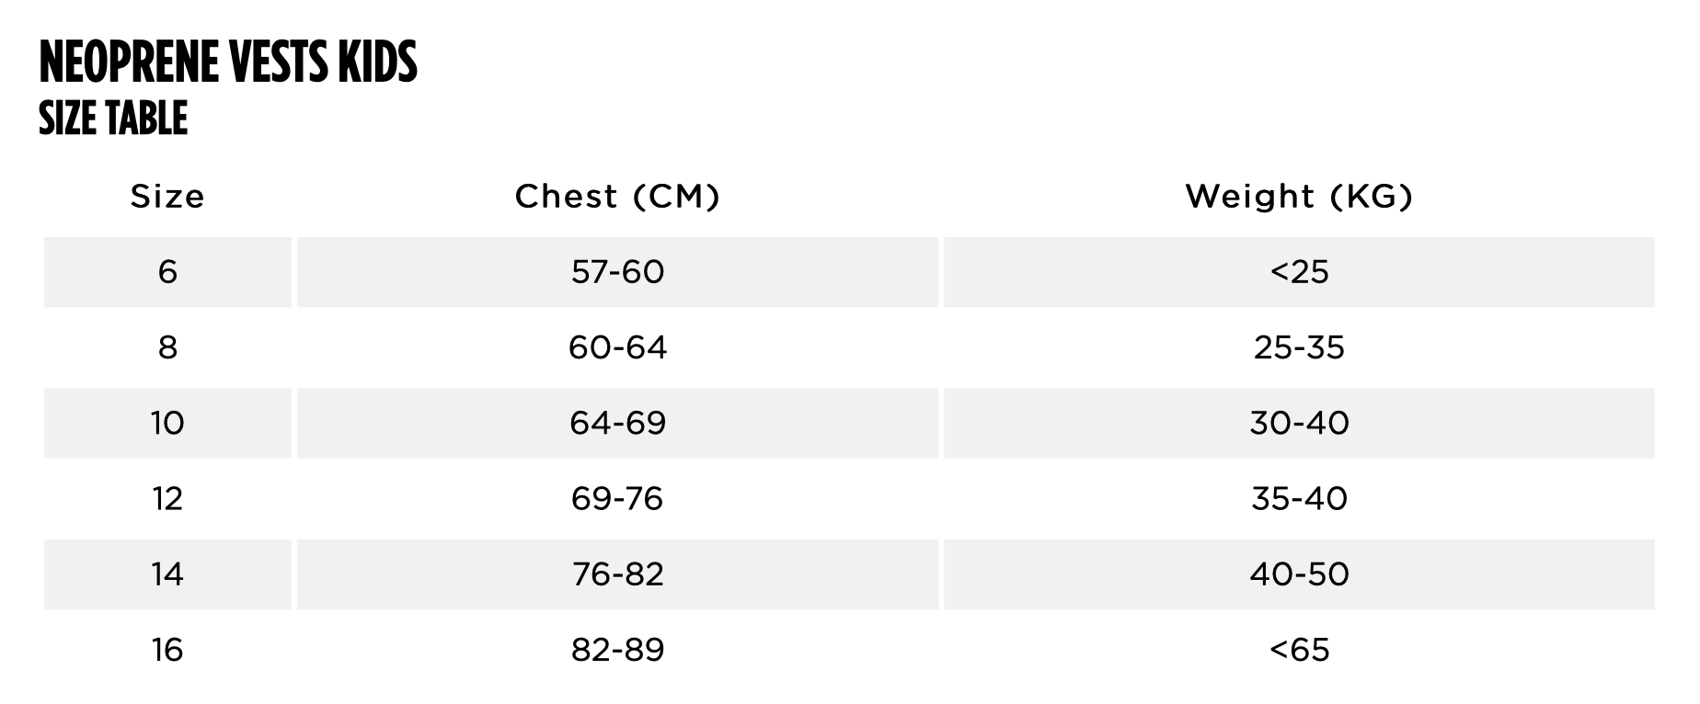Click chest value 64-69
Image resolution: width=1700 pixels, height=704 pixels.
[x=617, y=423]
